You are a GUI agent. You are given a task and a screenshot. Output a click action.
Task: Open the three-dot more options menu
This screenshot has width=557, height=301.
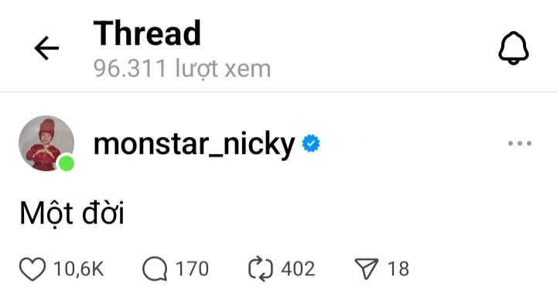[x=520, y=143]
